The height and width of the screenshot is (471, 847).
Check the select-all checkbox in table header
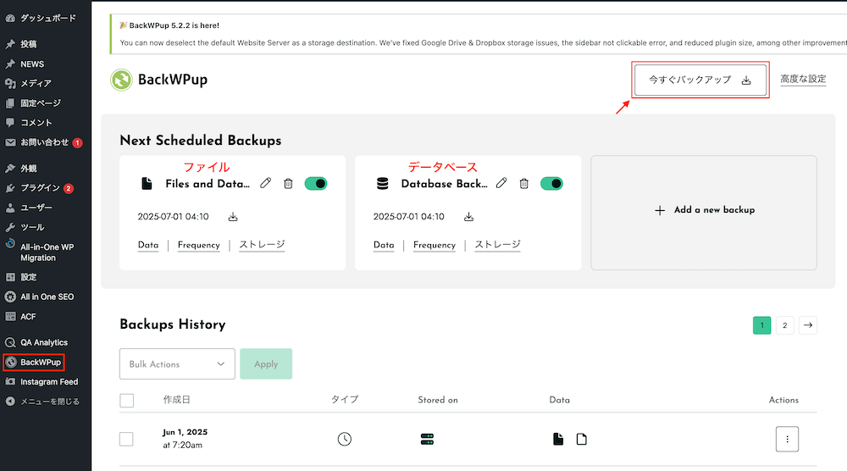click(127, 400)
